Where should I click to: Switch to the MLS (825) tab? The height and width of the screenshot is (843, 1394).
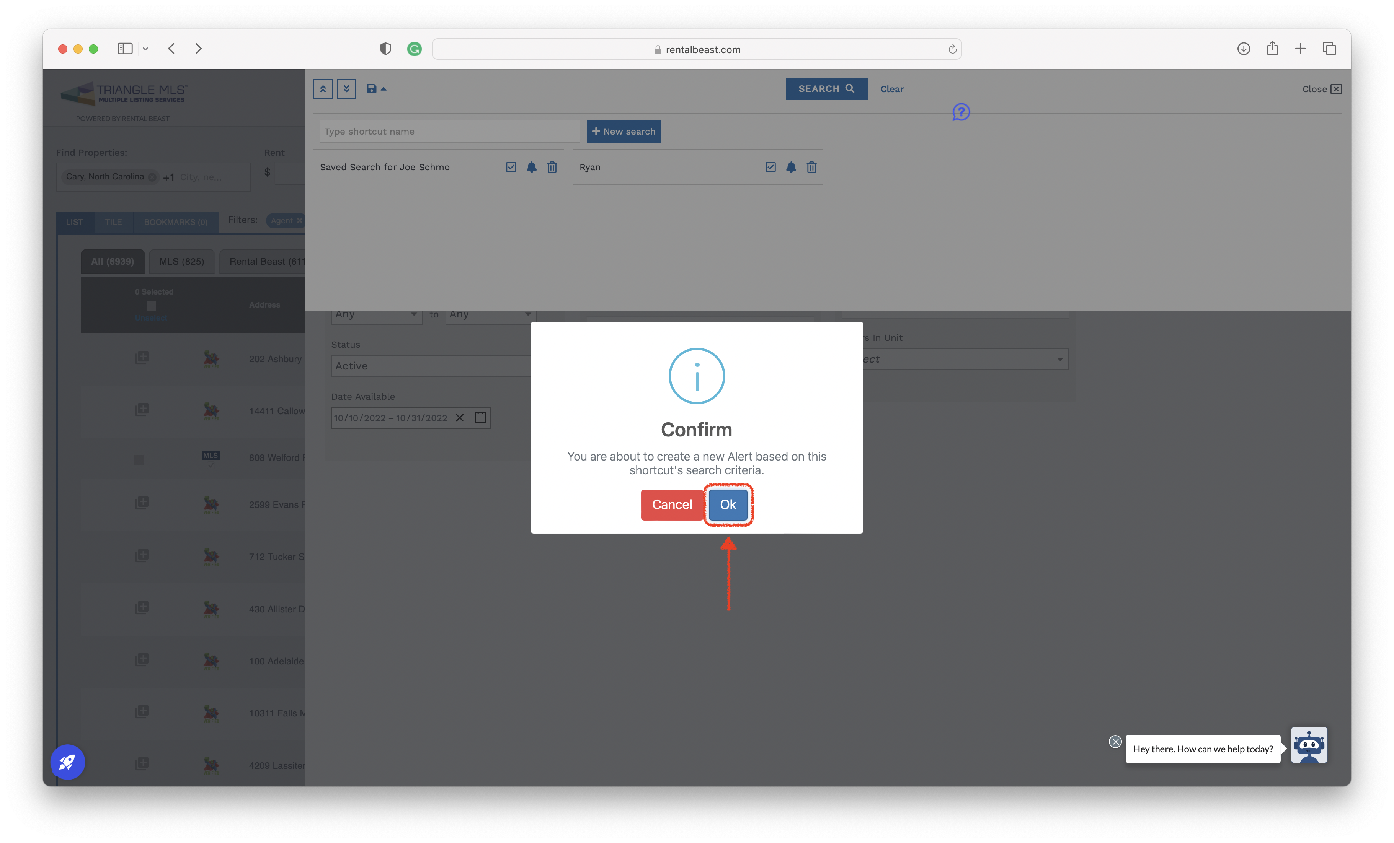point(181,261)
